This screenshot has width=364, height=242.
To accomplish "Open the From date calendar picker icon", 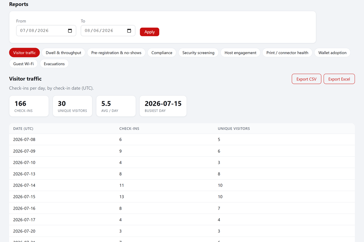I will (70, 31).
